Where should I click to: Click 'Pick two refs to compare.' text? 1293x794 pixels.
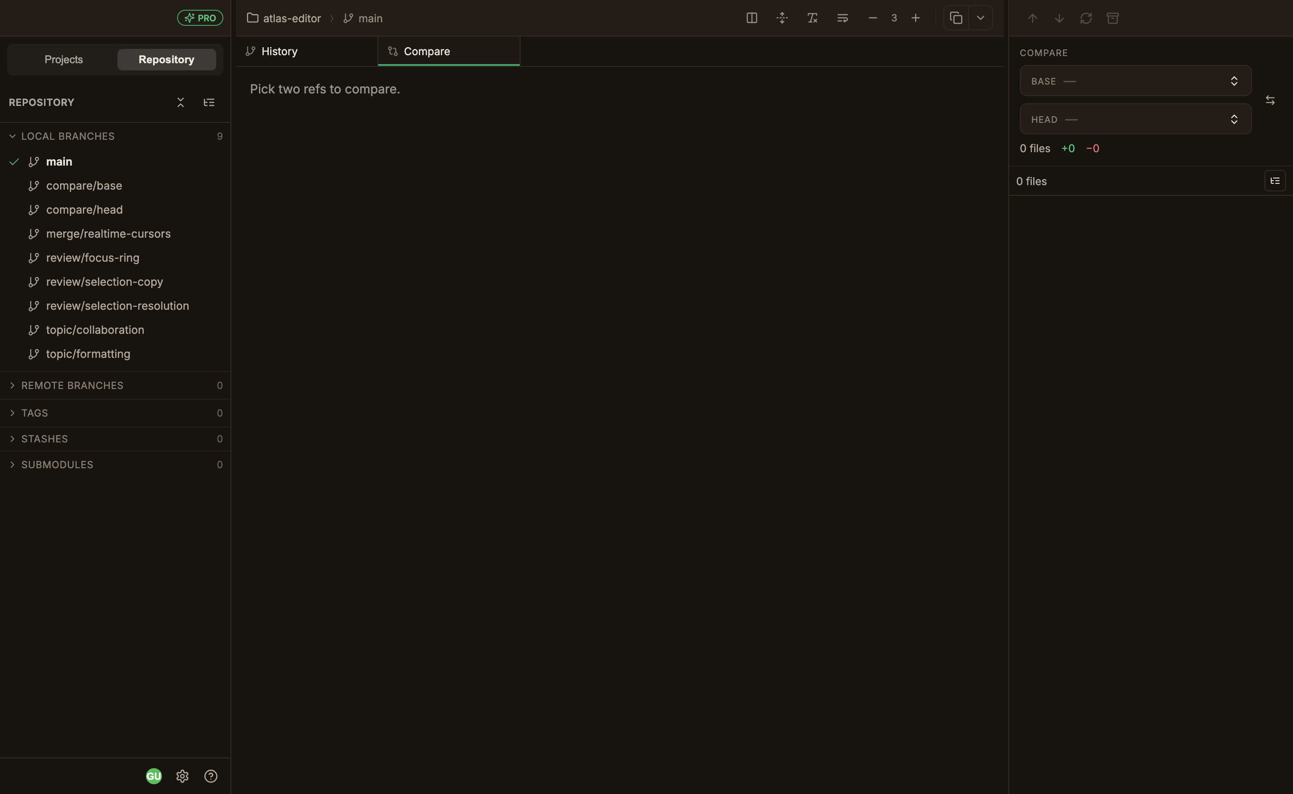[x=325, y=89]
